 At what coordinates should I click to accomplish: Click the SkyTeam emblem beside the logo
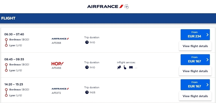click(126, 7)
